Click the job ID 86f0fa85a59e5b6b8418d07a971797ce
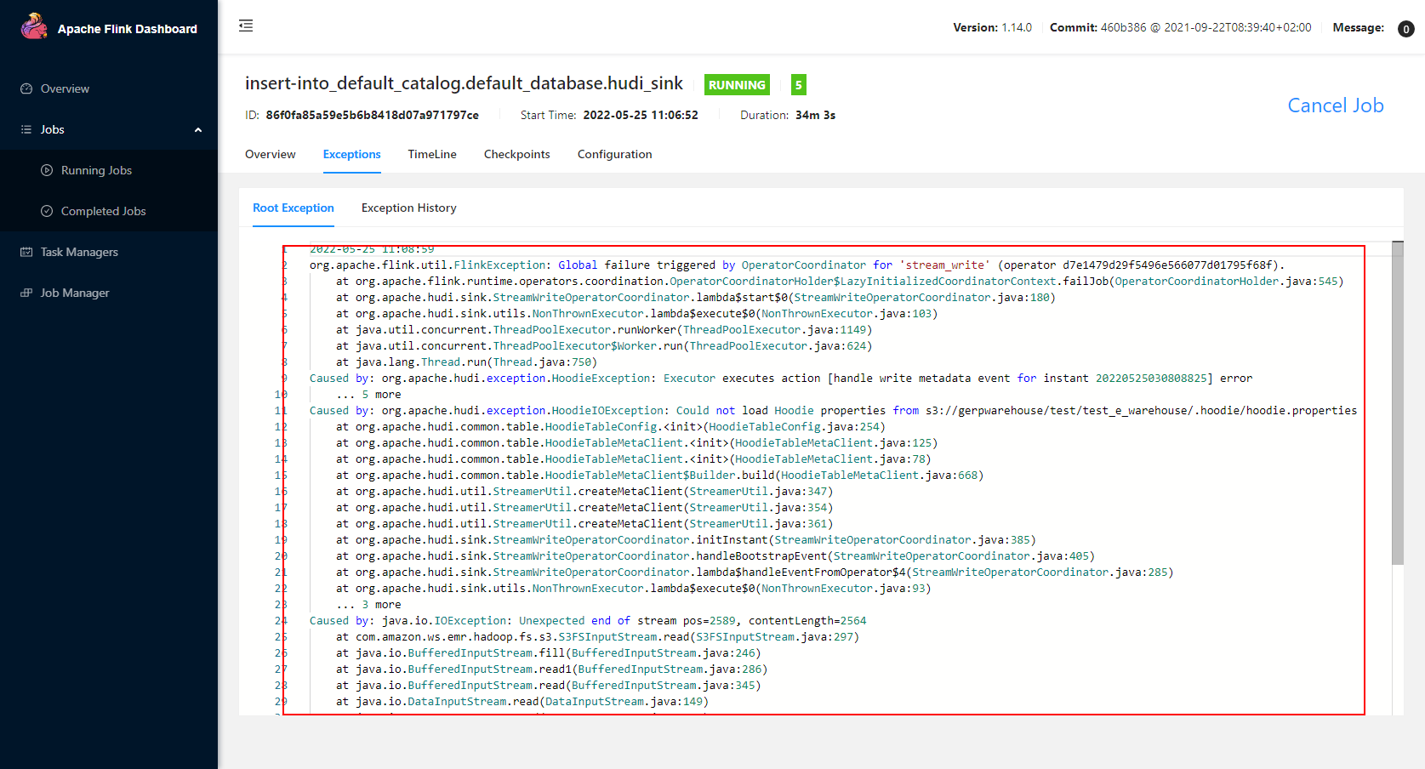Viewport: 1425px width, 769px height. (x=372, y=115)
